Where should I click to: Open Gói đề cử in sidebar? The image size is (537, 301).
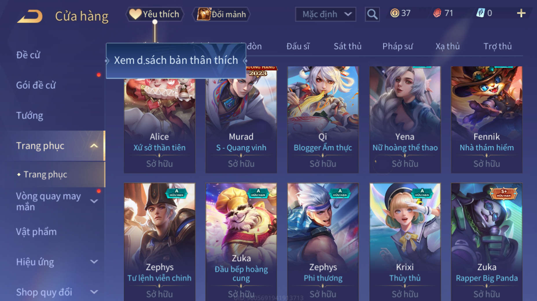point(36,85)
